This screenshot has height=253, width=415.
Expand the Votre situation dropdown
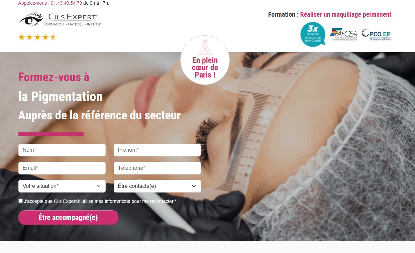62,186
